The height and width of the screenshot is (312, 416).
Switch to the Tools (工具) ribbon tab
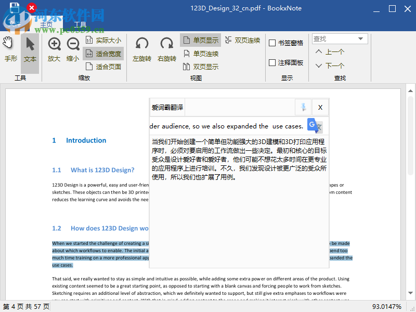tap(82, 24)
